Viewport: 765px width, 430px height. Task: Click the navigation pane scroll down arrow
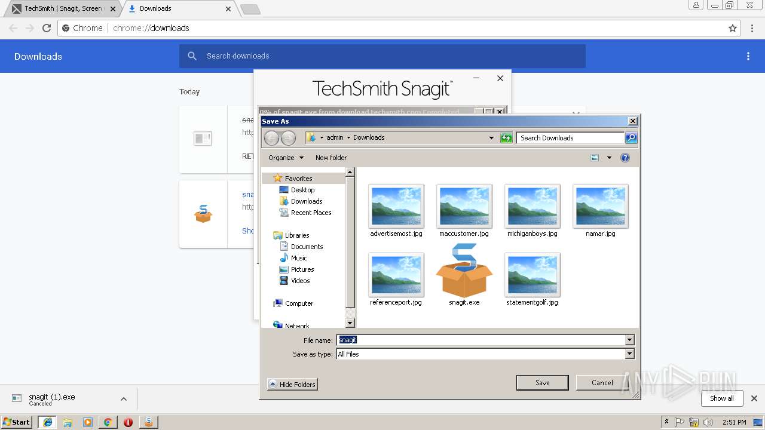pos(351,322)
